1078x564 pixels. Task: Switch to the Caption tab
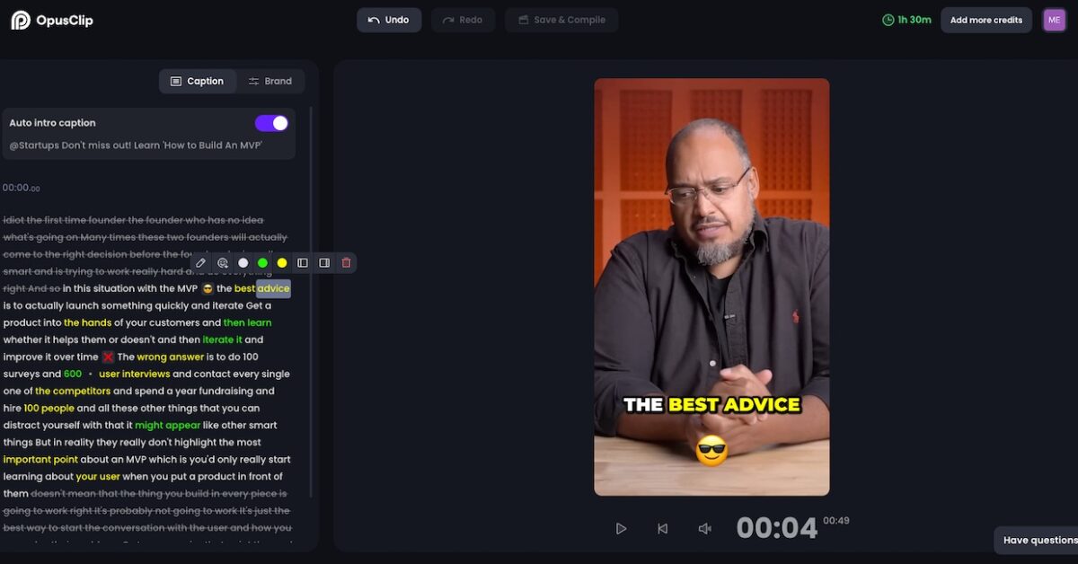coord(198,81)
